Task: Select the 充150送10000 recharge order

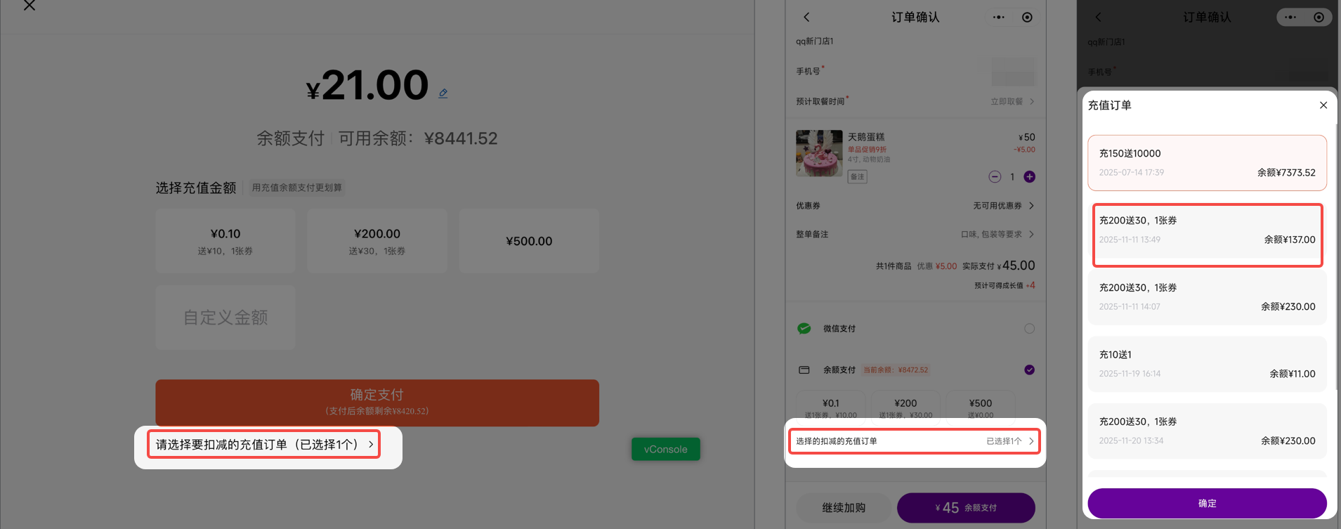Action: (1207, 163)
